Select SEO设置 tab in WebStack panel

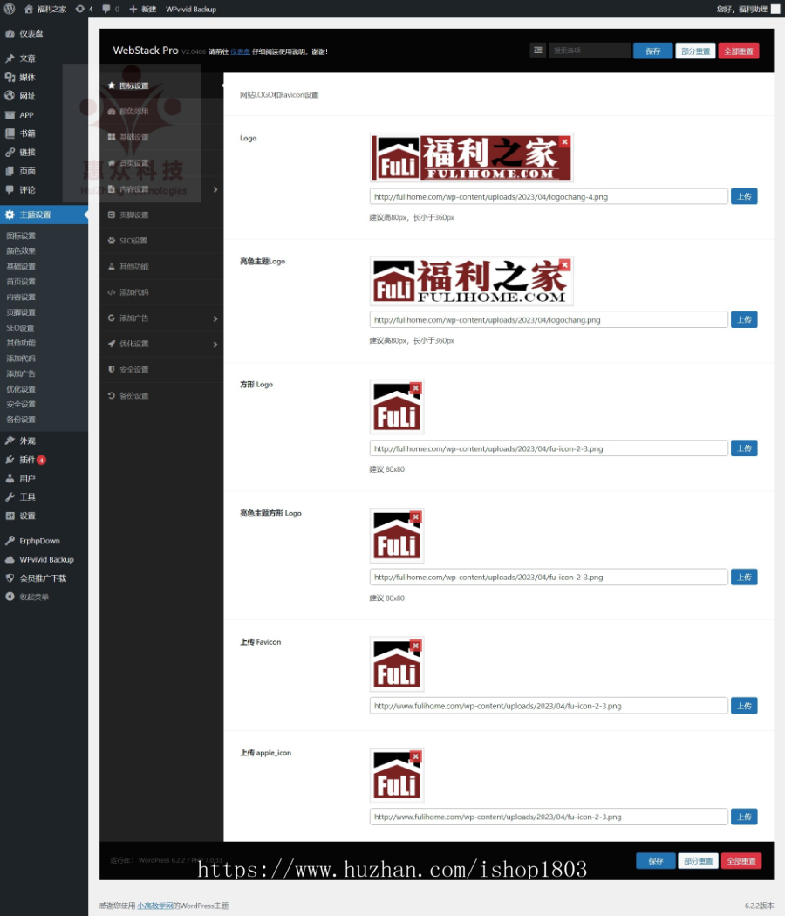pyautogui.click(x=161, y=240)
